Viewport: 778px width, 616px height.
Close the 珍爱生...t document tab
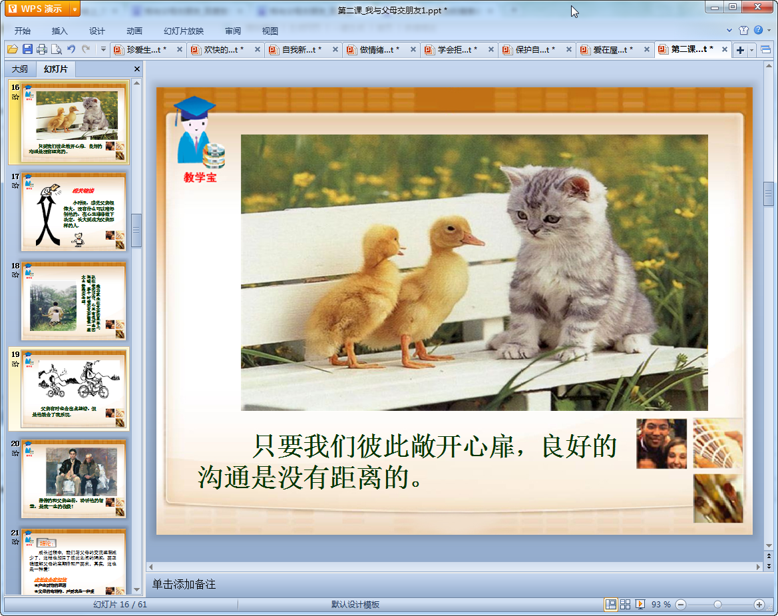pos(180,50)
